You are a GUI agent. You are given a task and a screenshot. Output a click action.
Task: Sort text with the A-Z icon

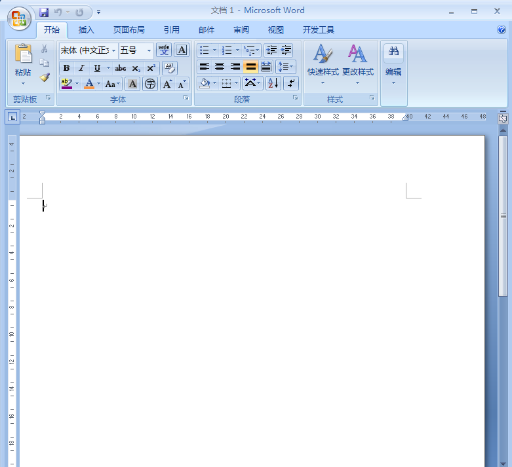pyautogui.click(x=273, y=83)
